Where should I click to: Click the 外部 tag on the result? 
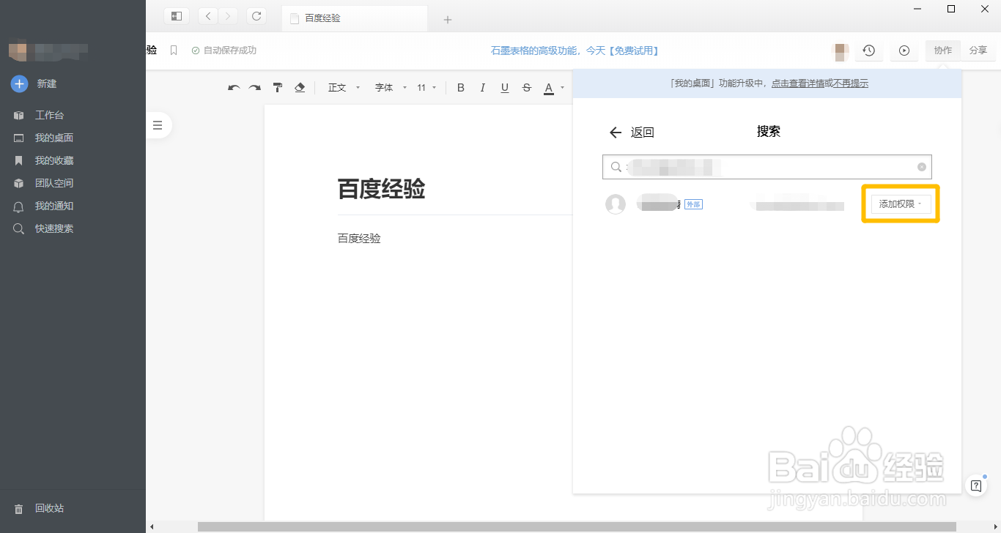pyautogui.click(x=693, y=205)
